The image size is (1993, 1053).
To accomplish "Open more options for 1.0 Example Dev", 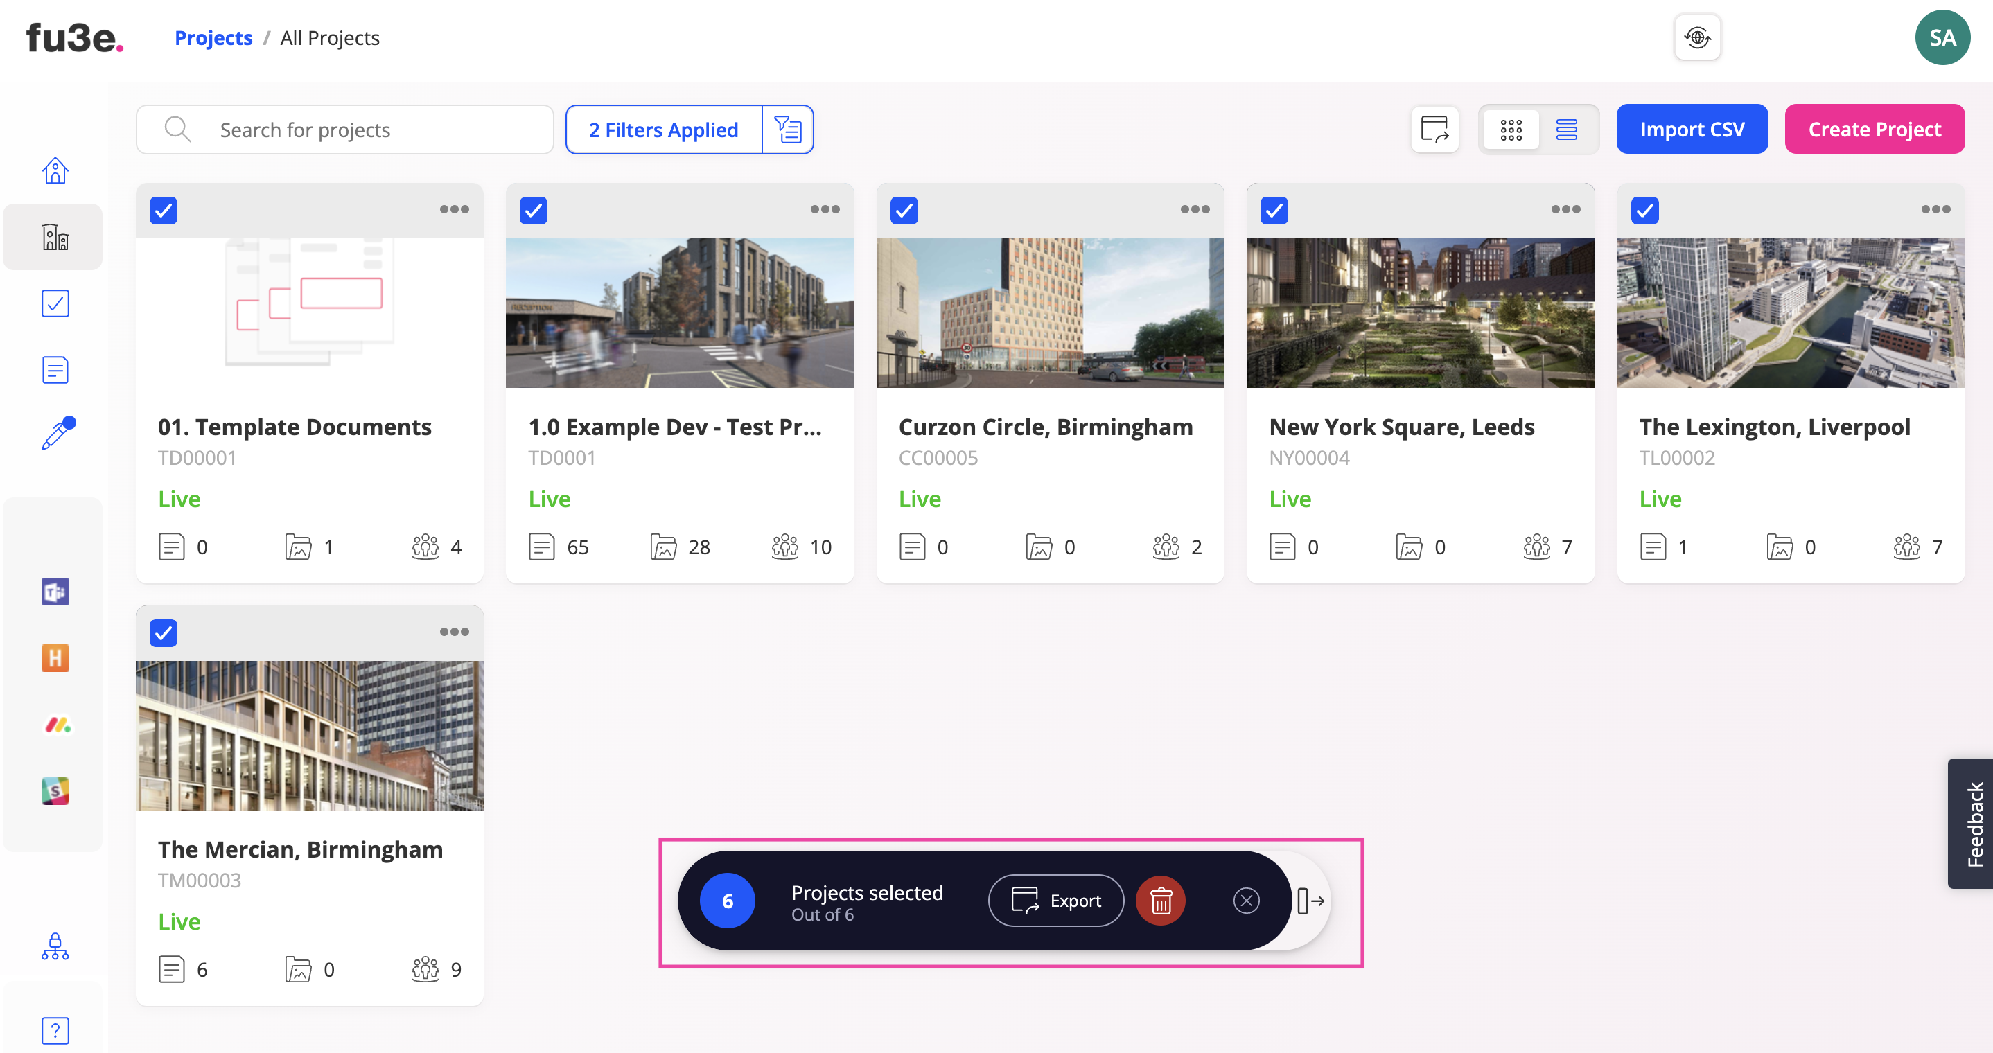I will [x=825, y=210].
